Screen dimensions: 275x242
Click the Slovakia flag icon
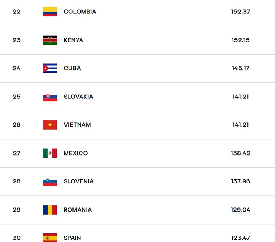50,97
